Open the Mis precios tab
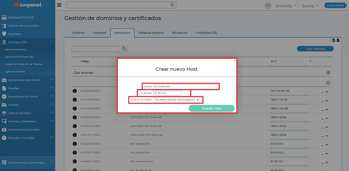The width and height of the screenshot is (349, 171). coord(180,33)
